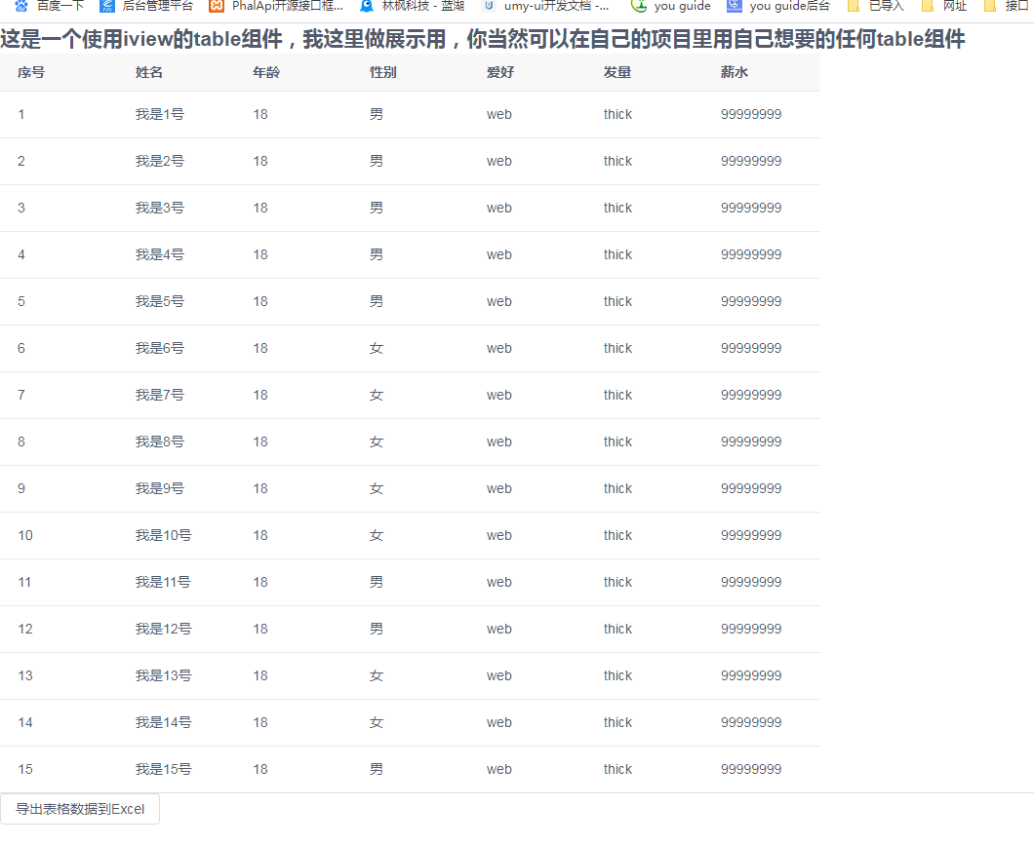Select the 姓名 column header
The image size is (1034, 845).
click(148, 71)
